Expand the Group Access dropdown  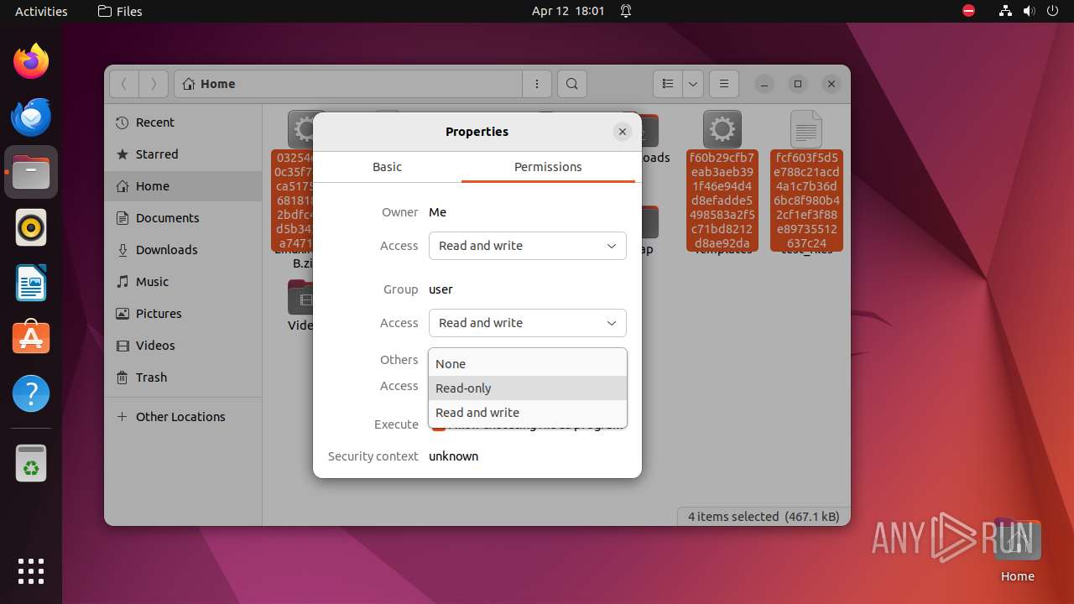coord(528,323)
